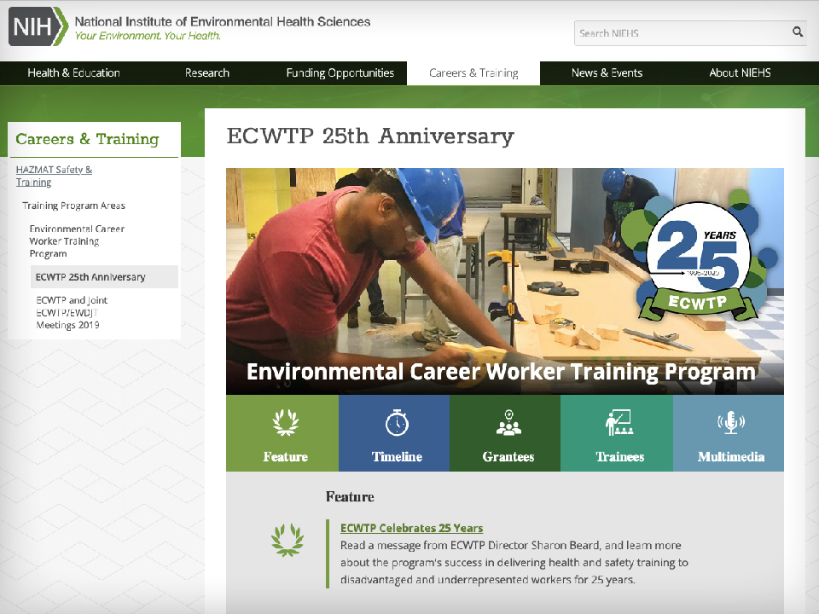Select the Grantees group icon tile

505,433
